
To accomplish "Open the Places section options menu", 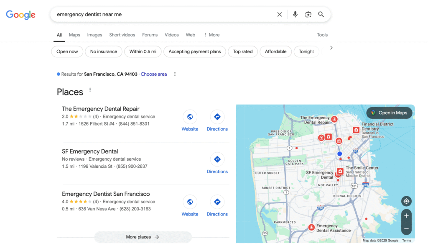I will [90, 90].
